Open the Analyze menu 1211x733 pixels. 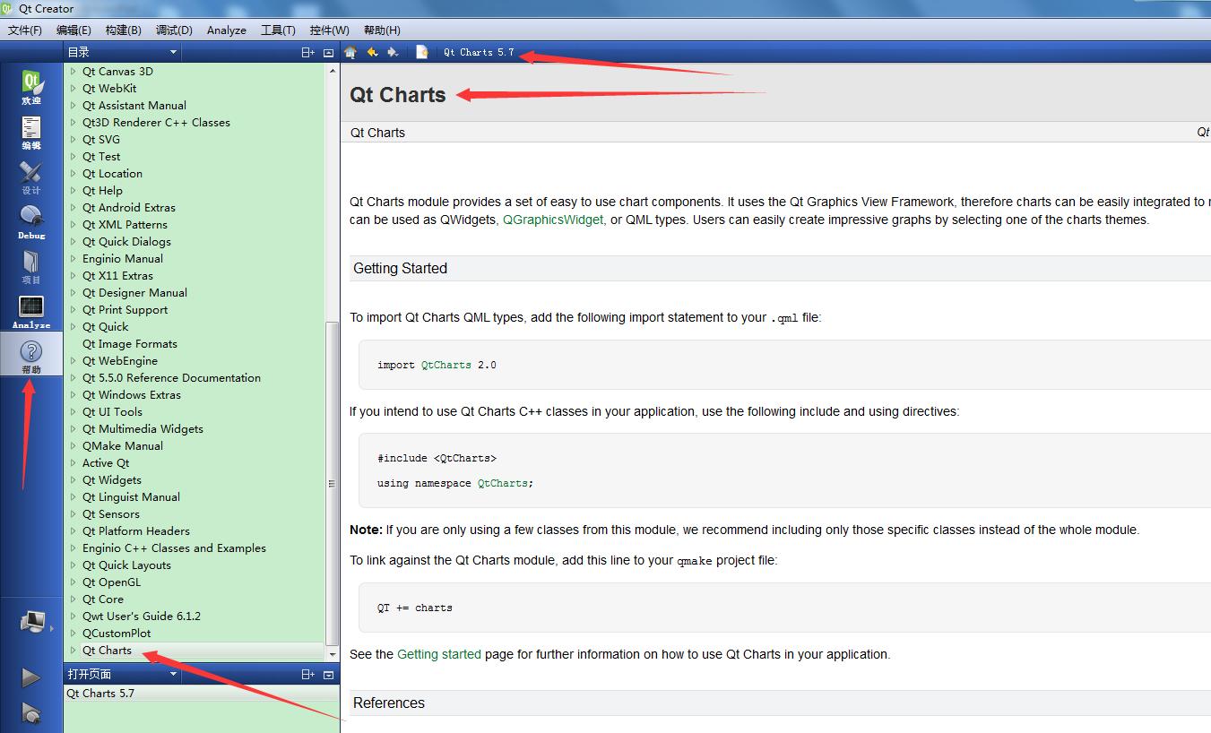227,30
